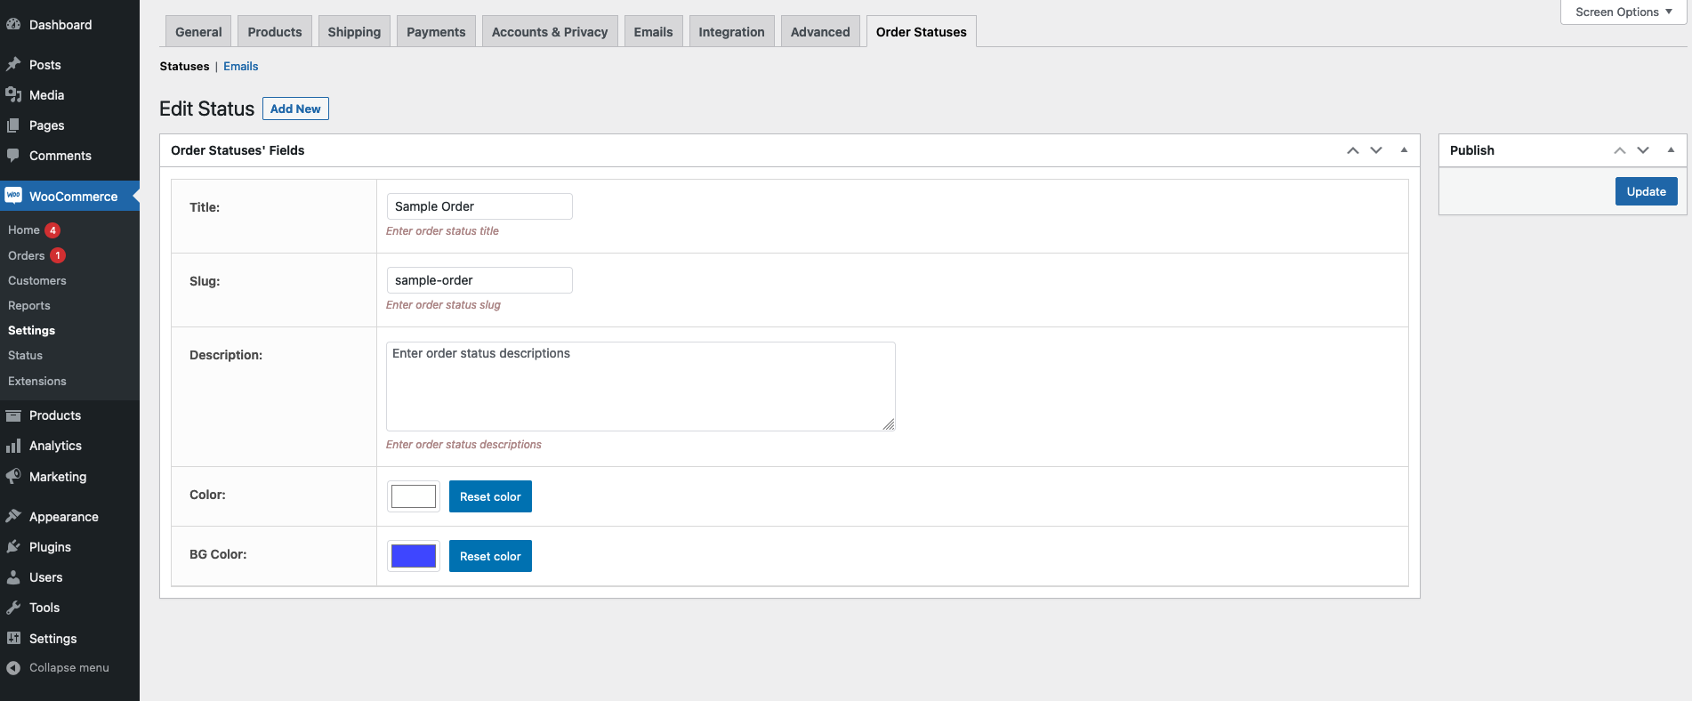Viewport: 1692px width, 701px height.
Task: Open the Extensions submenu item
Action: (x=37, y=381)
